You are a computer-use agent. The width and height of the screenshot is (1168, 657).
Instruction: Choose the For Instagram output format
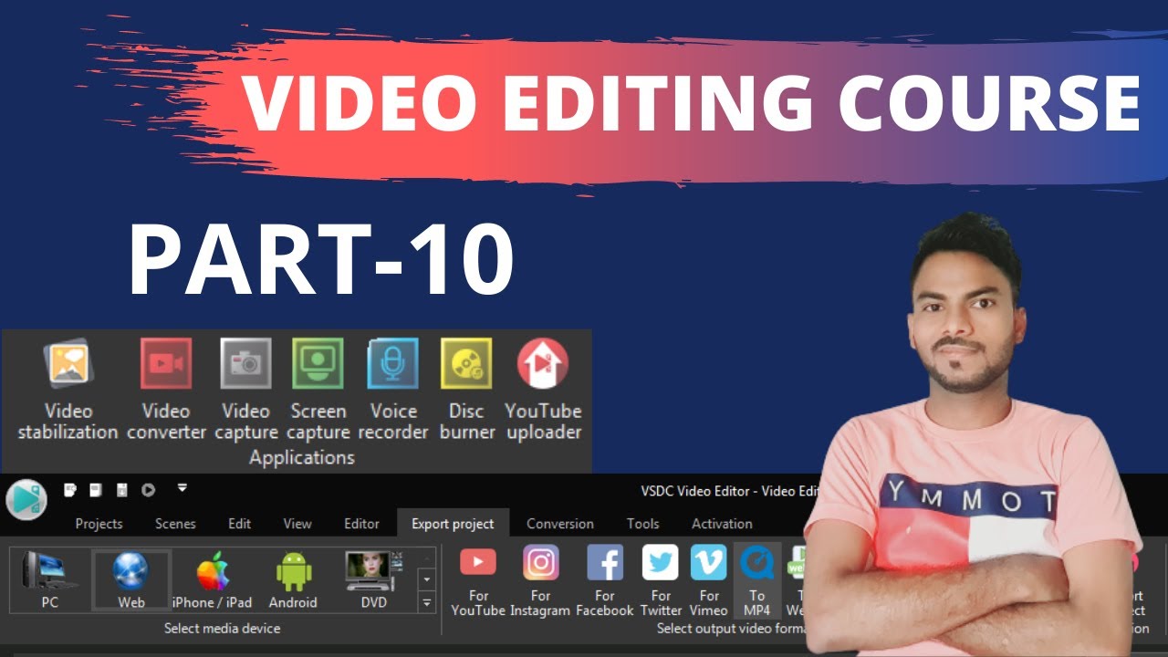(540, 581)
